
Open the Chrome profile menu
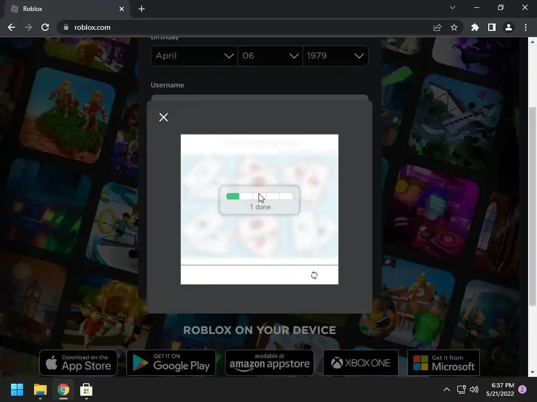click(x=509, y=27)
